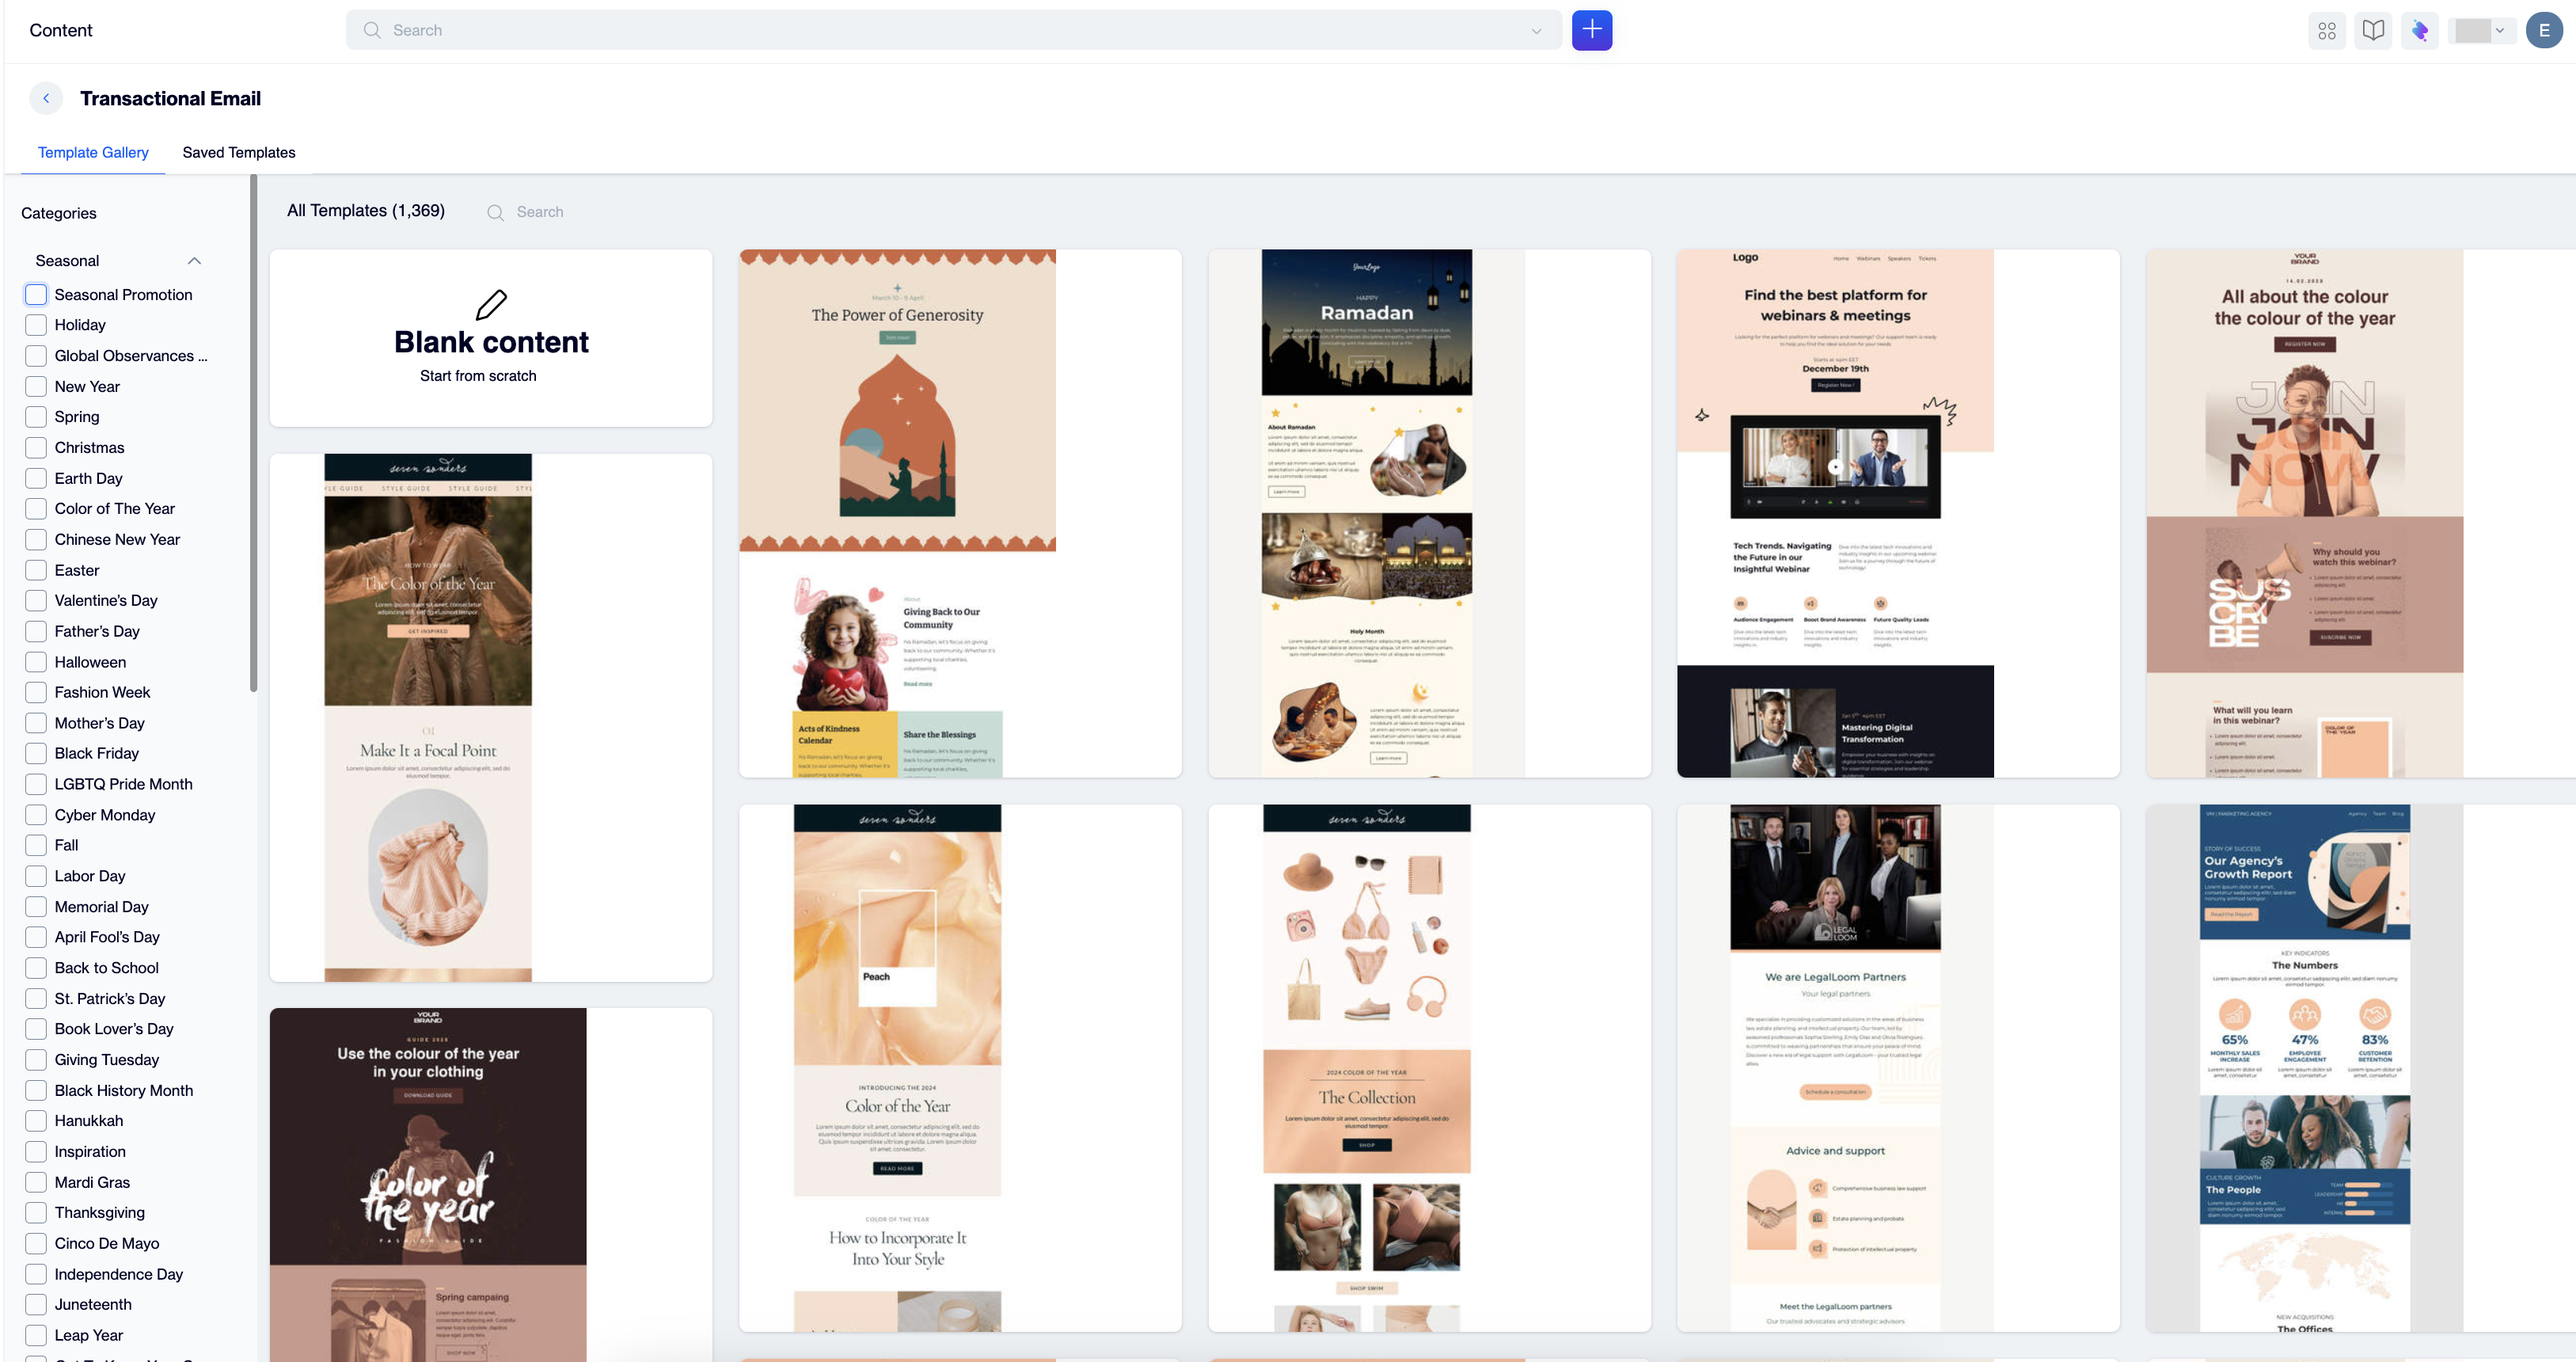Tick the Thanksgiving checkbox
This screenshot has height=1362, width=2576.
coord(36,1212)
